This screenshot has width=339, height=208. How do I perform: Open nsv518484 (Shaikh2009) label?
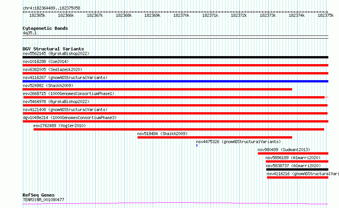tap(162, 134)
